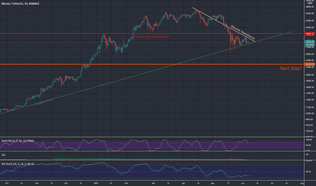Viewport: 316px width, 186px height.
Task: Open the Stoch RSI (3, 3, 14, 14, close) legend
Action: tap(18, 141)
